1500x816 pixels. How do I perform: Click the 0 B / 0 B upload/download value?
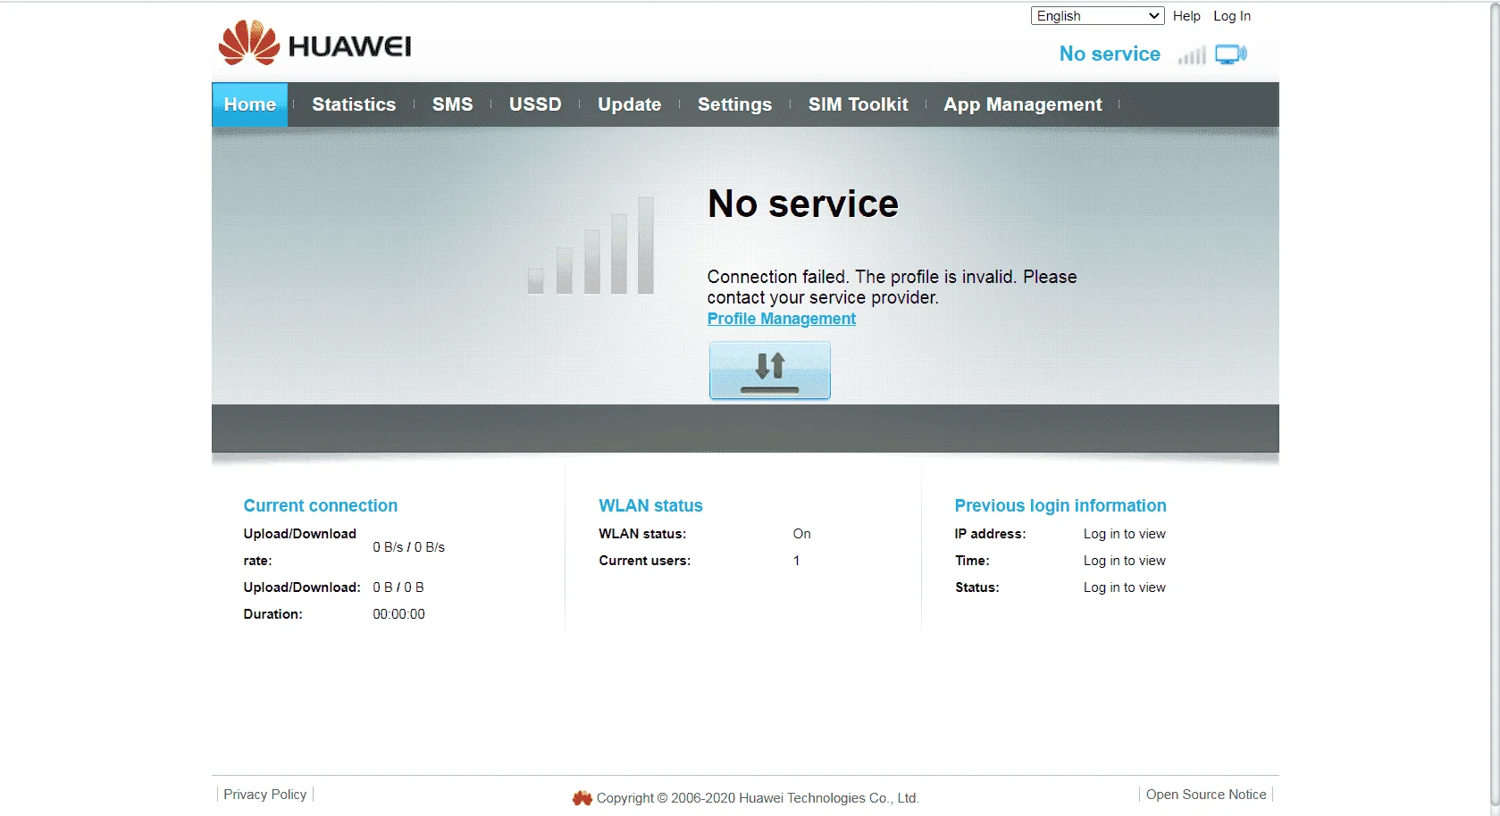398,587
